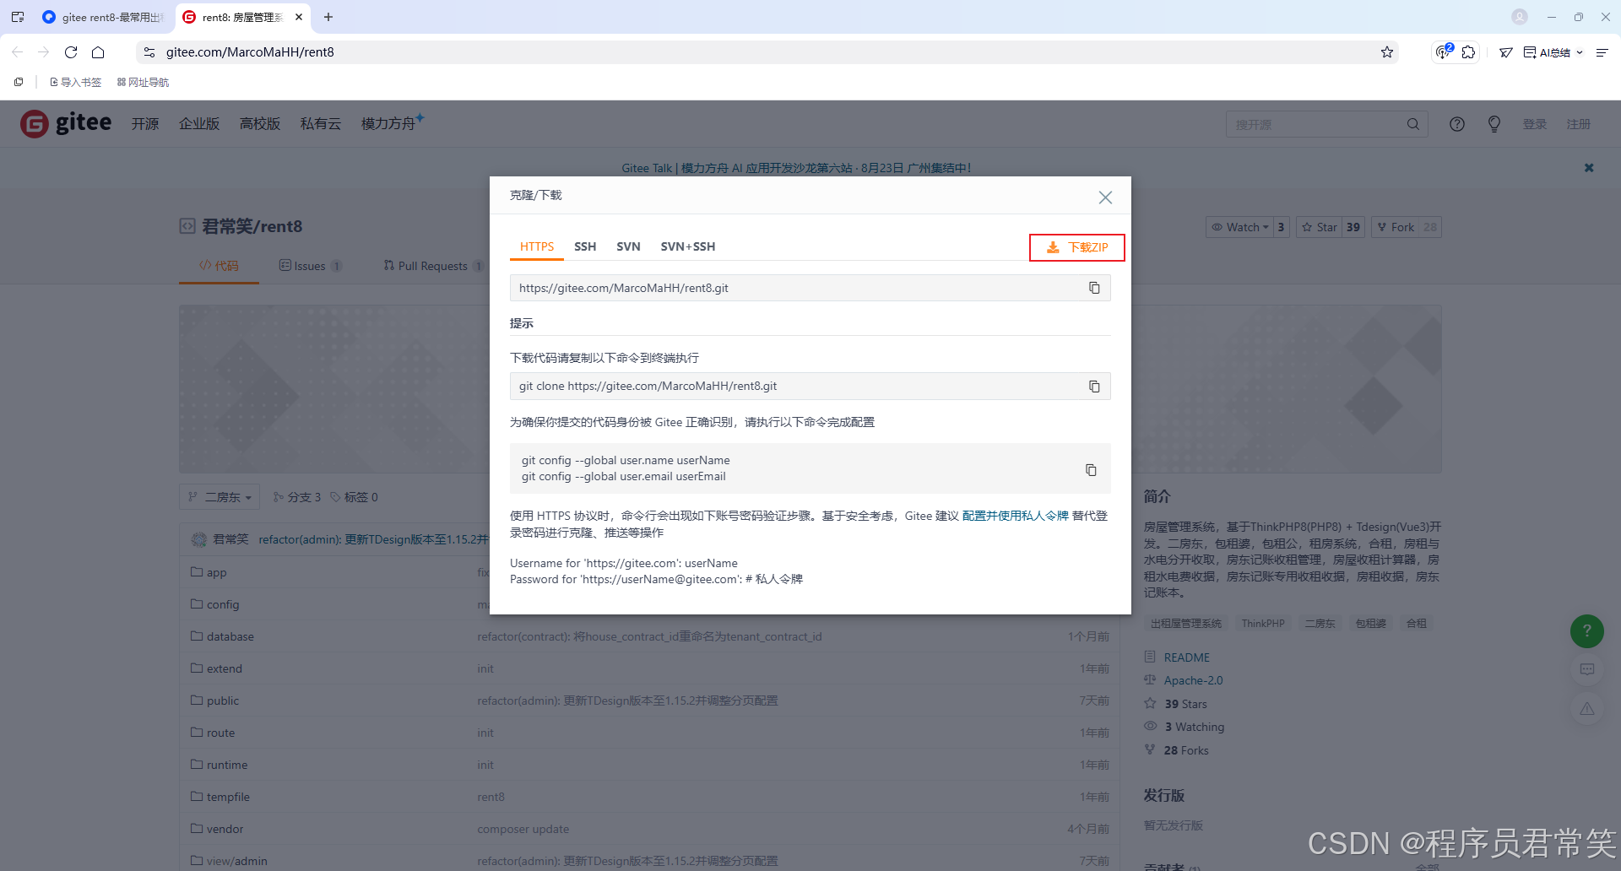Open the Issues tab

tap(310, 266)
